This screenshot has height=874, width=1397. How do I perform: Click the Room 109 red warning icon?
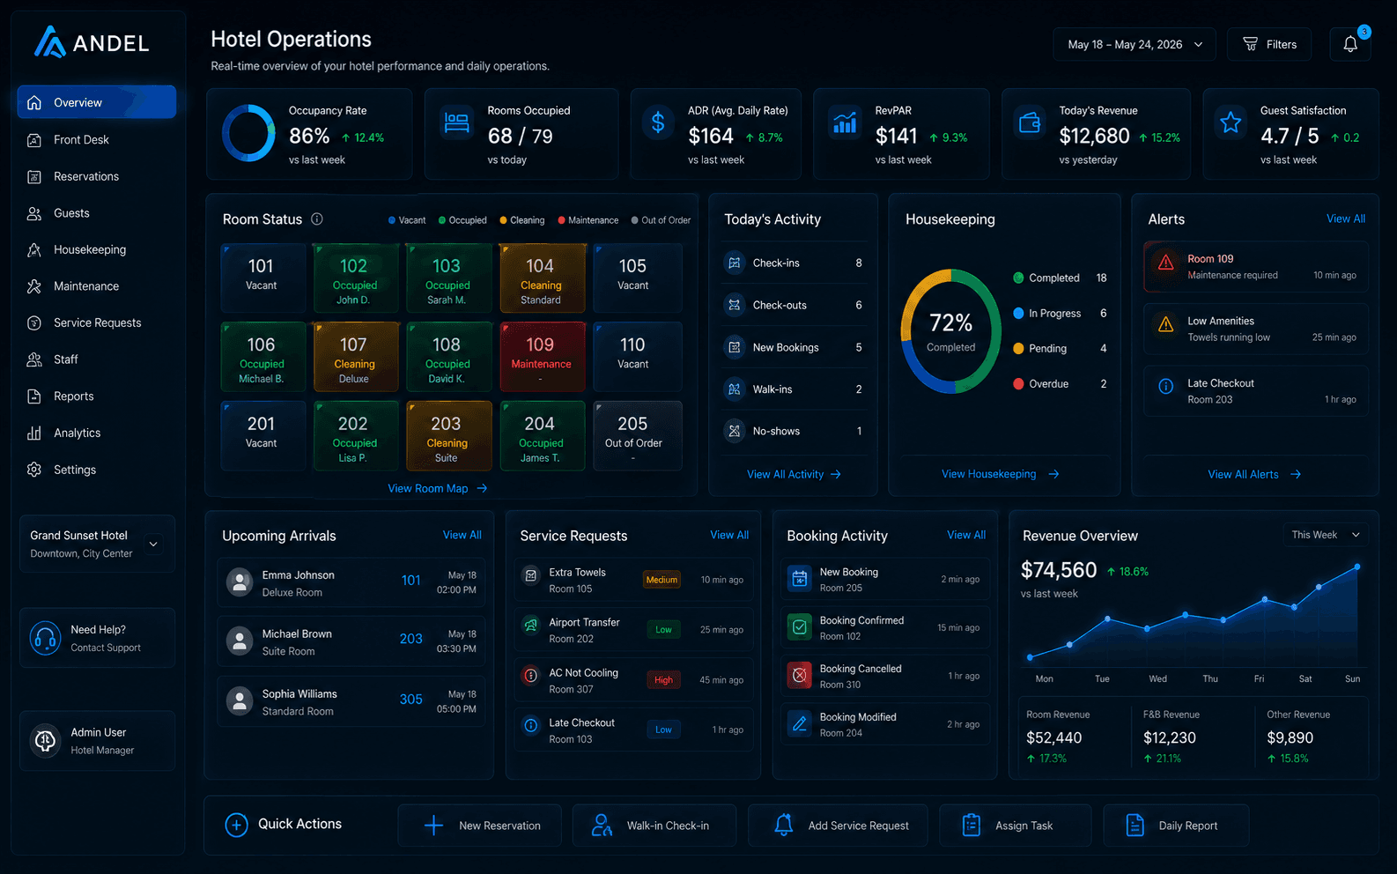[1165, 263]
